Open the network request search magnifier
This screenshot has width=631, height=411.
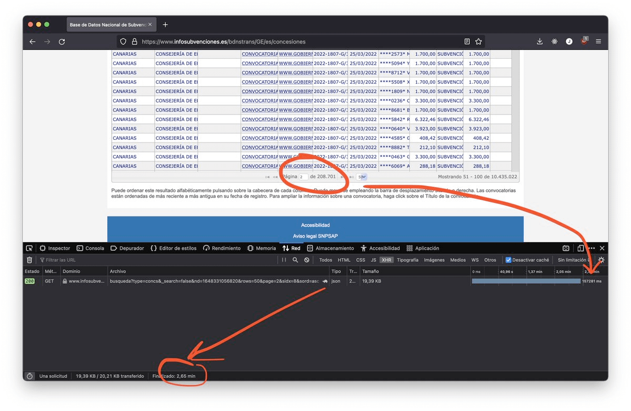coord(295,260)
